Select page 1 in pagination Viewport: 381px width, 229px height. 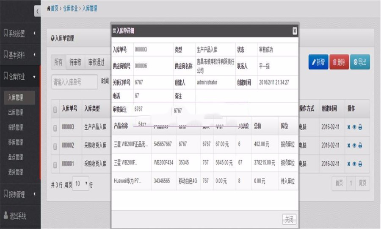tap(351, 183)
